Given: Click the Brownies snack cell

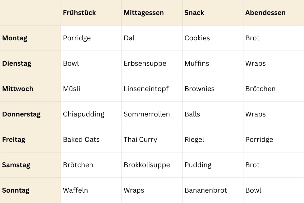Looking at the screenshot, I should click(x=199, y=89).
